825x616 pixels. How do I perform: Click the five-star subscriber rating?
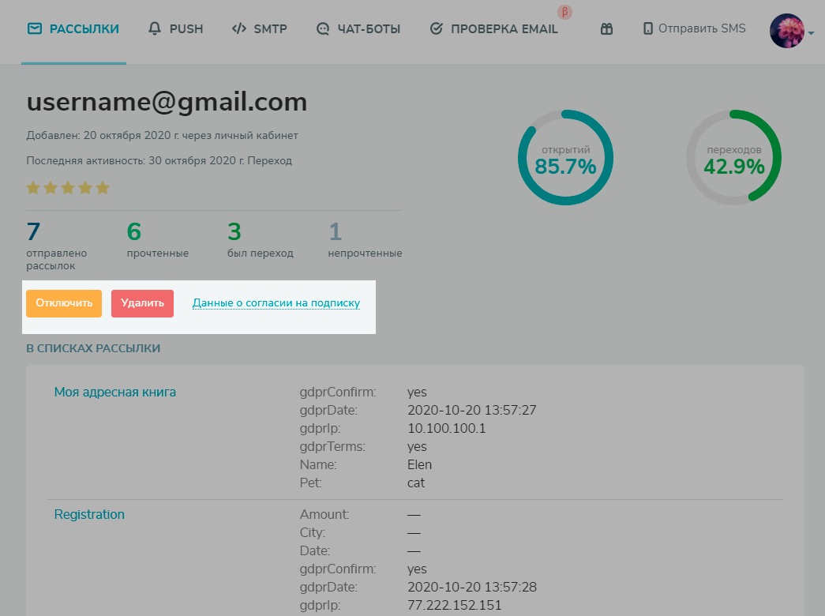68,188
